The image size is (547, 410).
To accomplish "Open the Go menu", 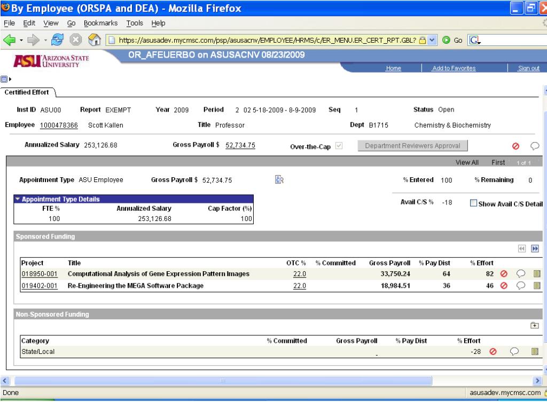I will (x=71, y=23).
